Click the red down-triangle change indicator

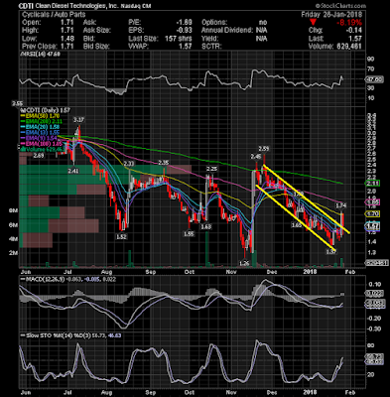click(x=313, y=23)
